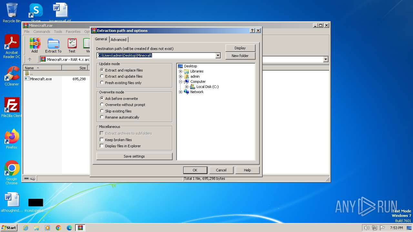Viewport: 413px width, 232px height.
Task: Open File Explorer from the taskbar
Action: click(x=36, y=228)
